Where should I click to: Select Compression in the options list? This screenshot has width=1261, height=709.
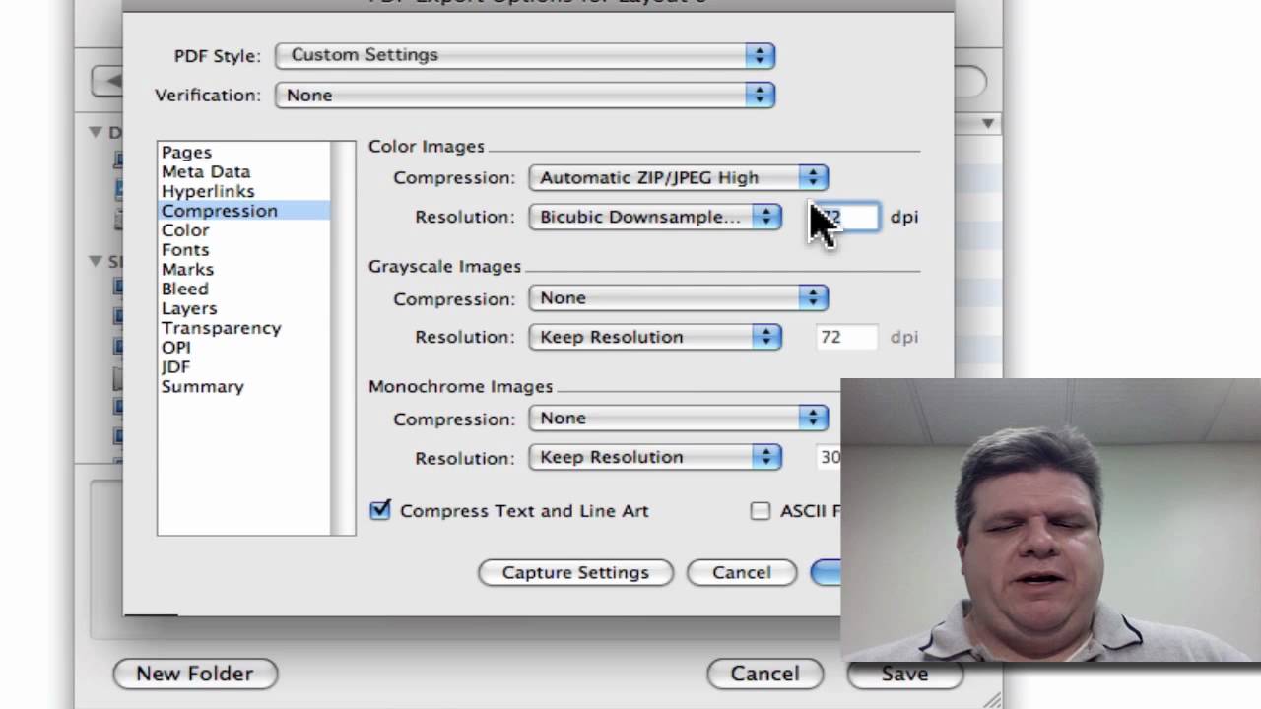tap(243, 211)
